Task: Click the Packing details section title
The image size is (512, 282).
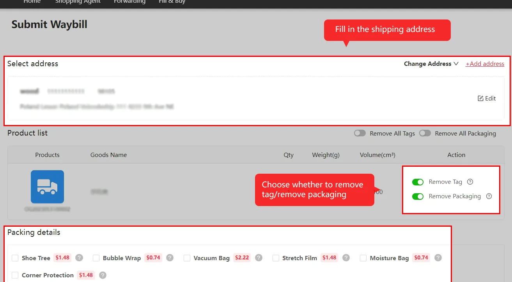Action: point(34,233)
